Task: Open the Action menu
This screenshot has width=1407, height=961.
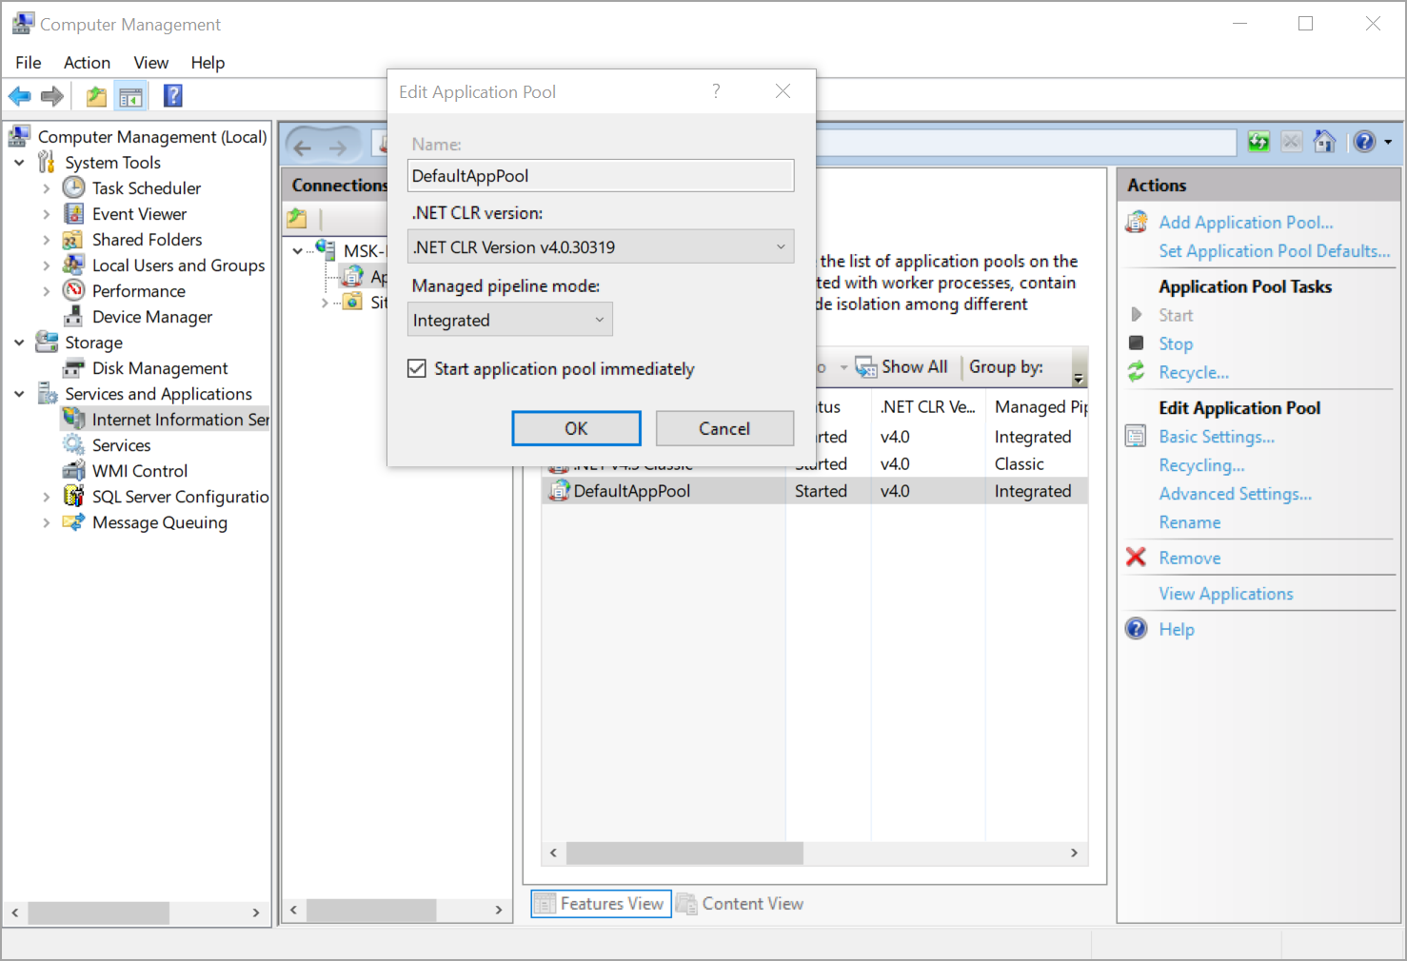Action: click(87, 63)
